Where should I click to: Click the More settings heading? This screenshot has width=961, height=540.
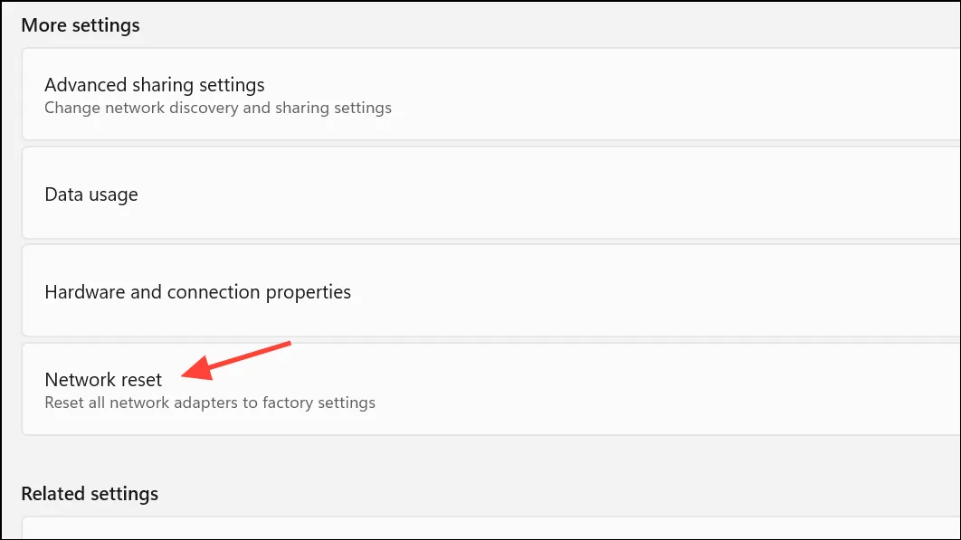tap(81, 25)
